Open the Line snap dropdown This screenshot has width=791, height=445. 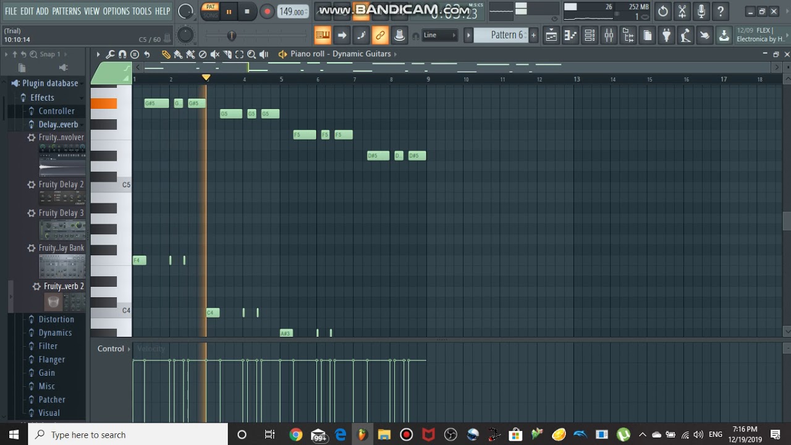[439, 35]
